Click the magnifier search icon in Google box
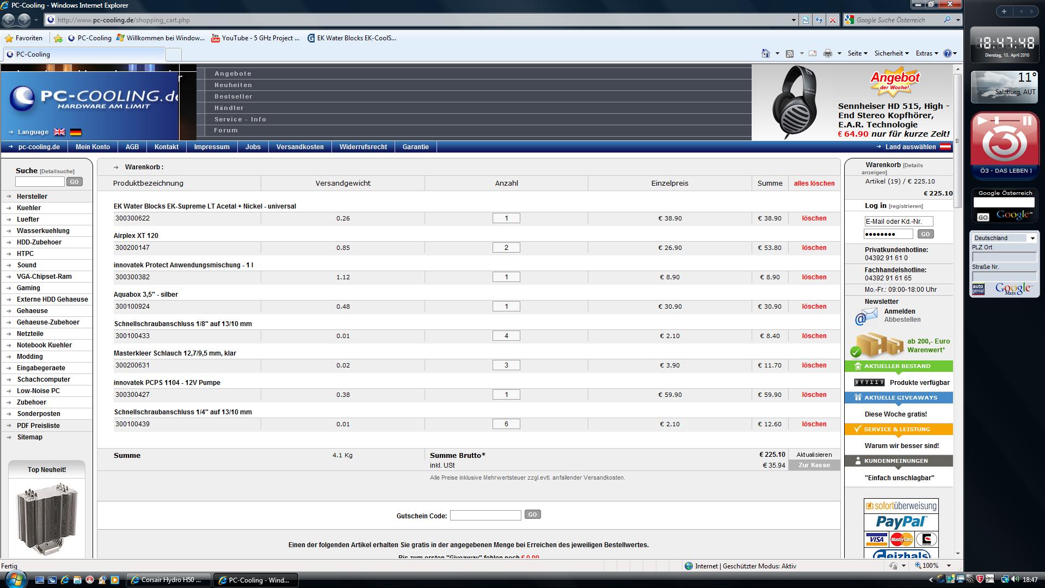The image size is (1045, 588). (948, 20)
